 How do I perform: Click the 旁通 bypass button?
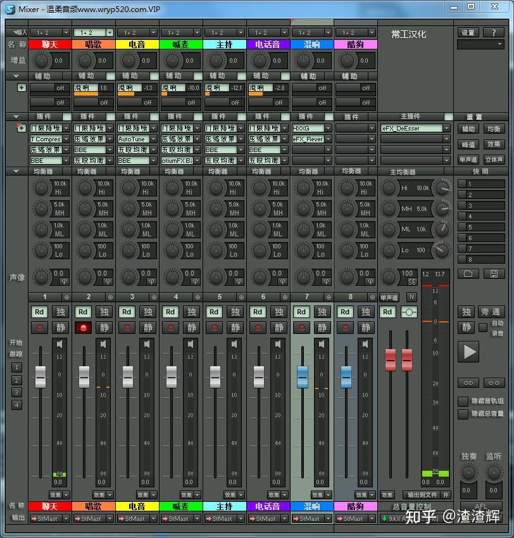click(491, 312)
